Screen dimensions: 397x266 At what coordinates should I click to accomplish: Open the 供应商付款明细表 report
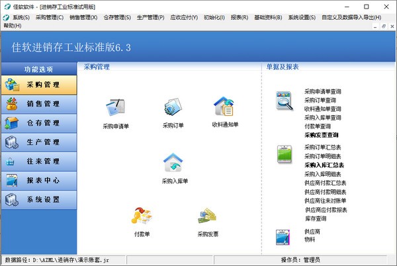tap(325, 192)
